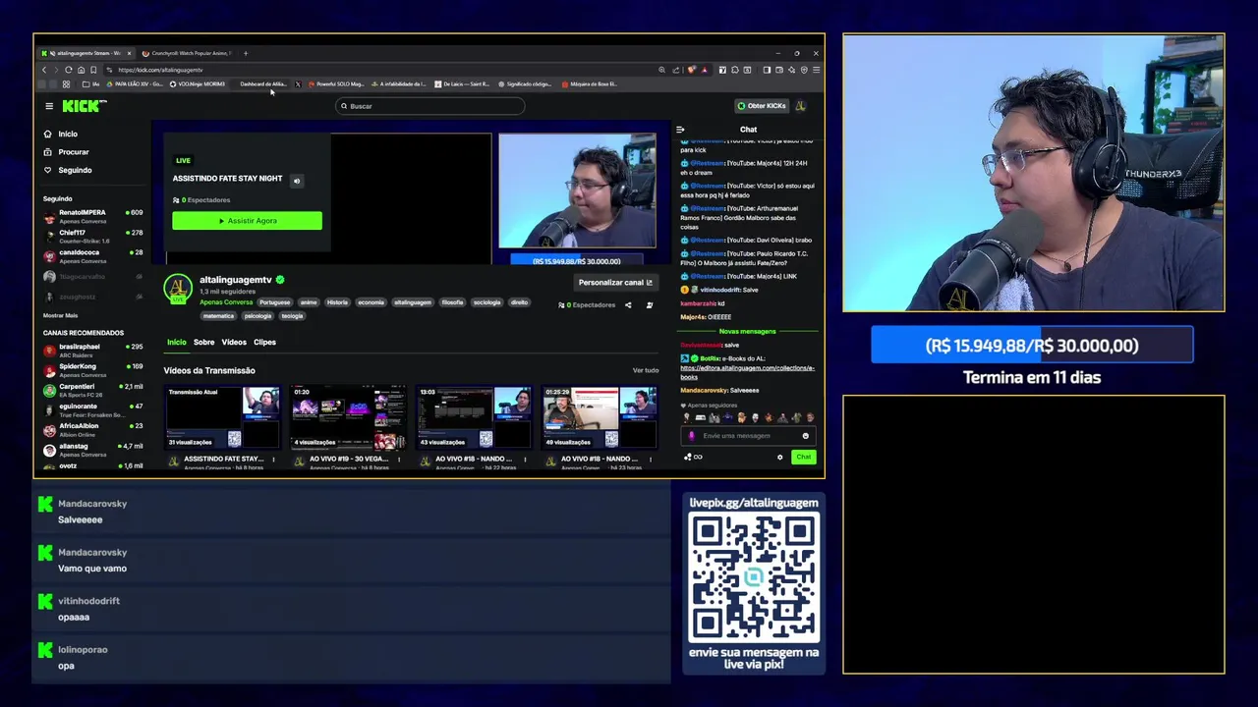Open Chief117 channel in sidebar
1258x707 pixels.
click(x=92, y=236)
